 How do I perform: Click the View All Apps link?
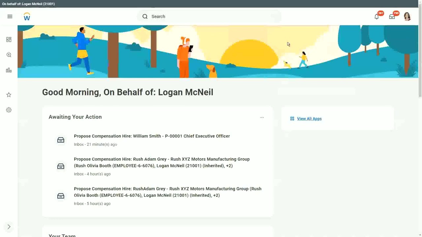point(309,119)
